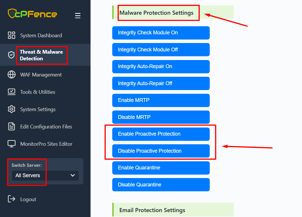This screenshot has height=217, width=302.
Task: Toggle the hamburger menu icon
Action: [x=78, y=16]
